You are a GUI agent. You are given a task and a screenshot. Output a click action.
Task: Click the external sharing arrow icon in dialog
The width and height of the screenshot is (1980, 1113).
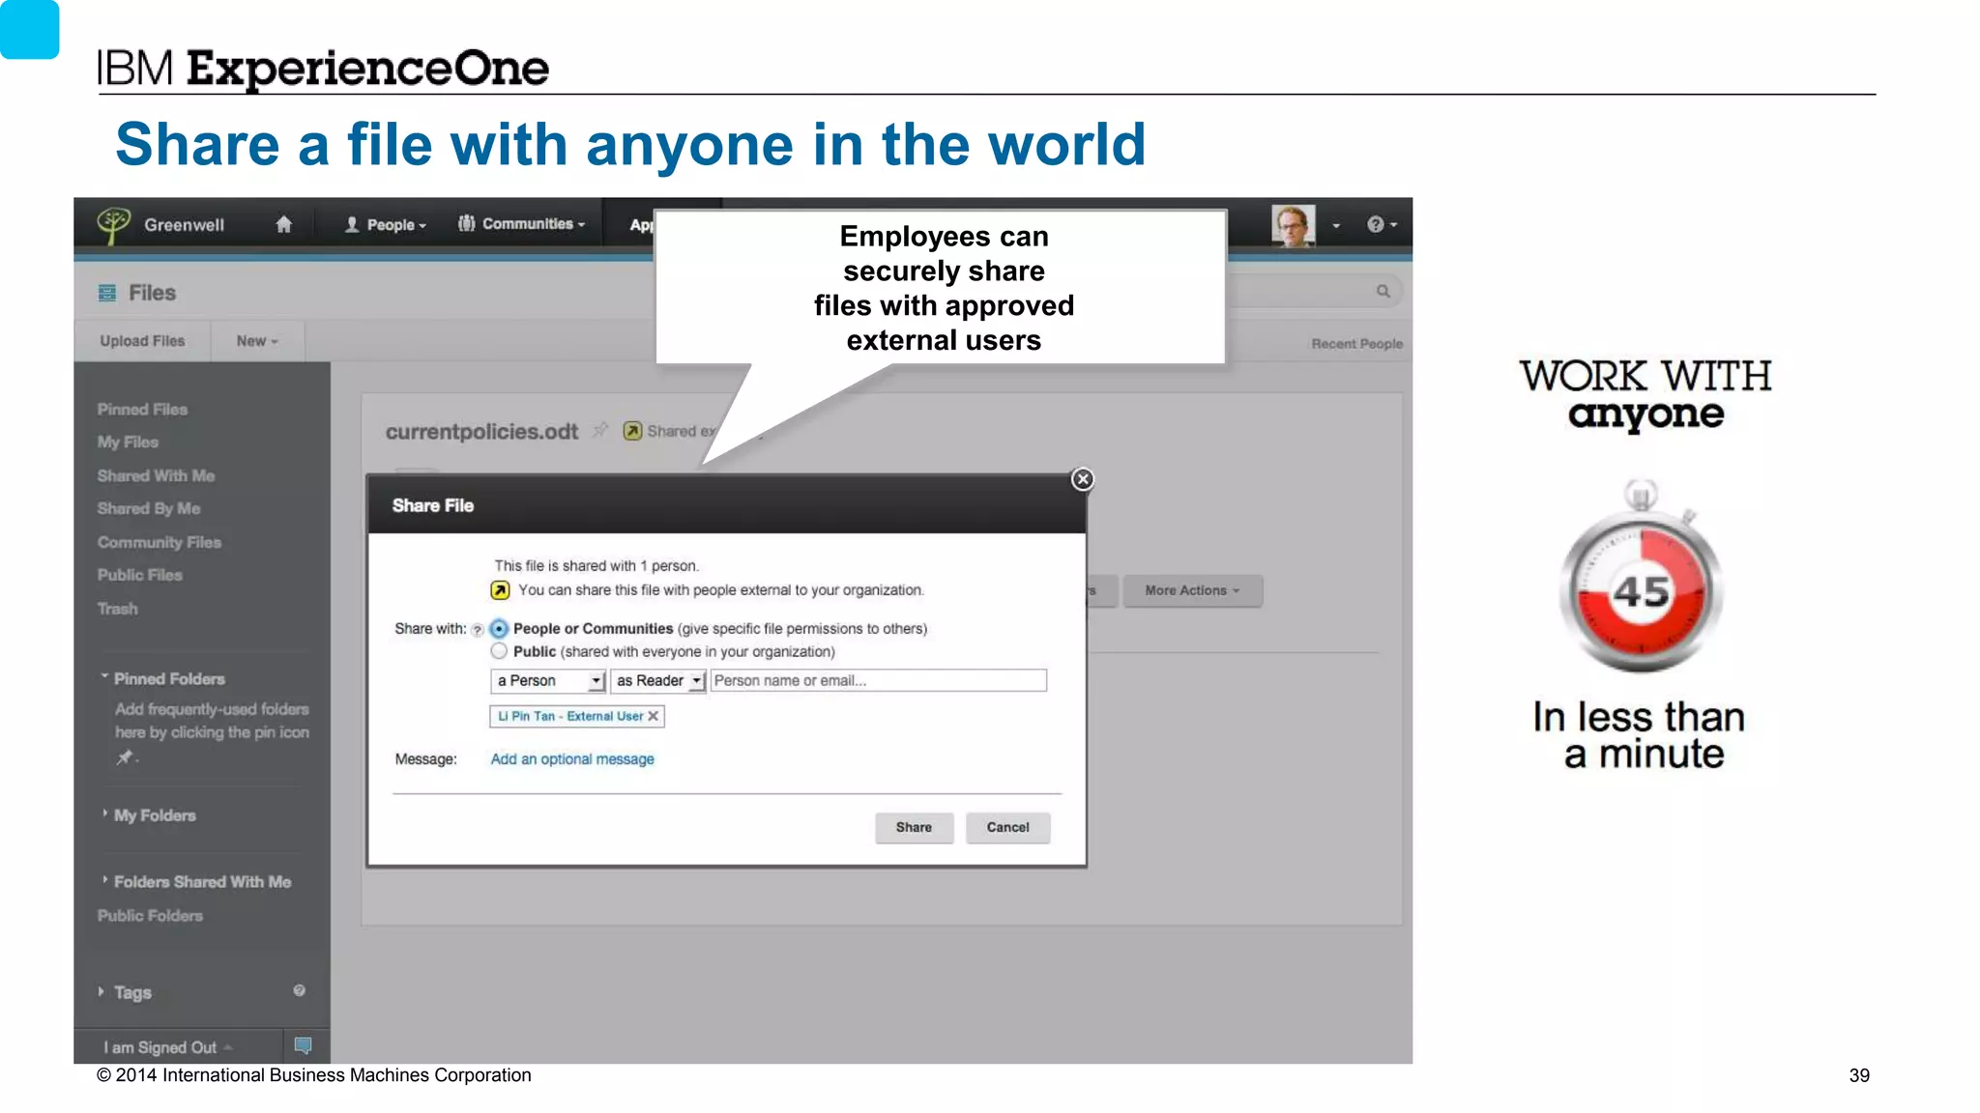tap(500, 591)
